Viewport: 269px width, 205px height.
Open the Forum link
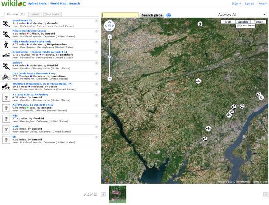coord(263,3)
